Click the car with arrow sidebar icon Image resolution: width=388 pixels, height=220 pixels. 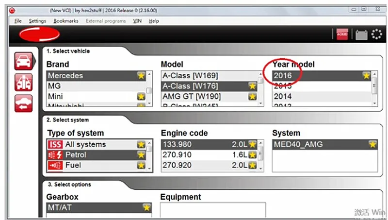[23, 103]
